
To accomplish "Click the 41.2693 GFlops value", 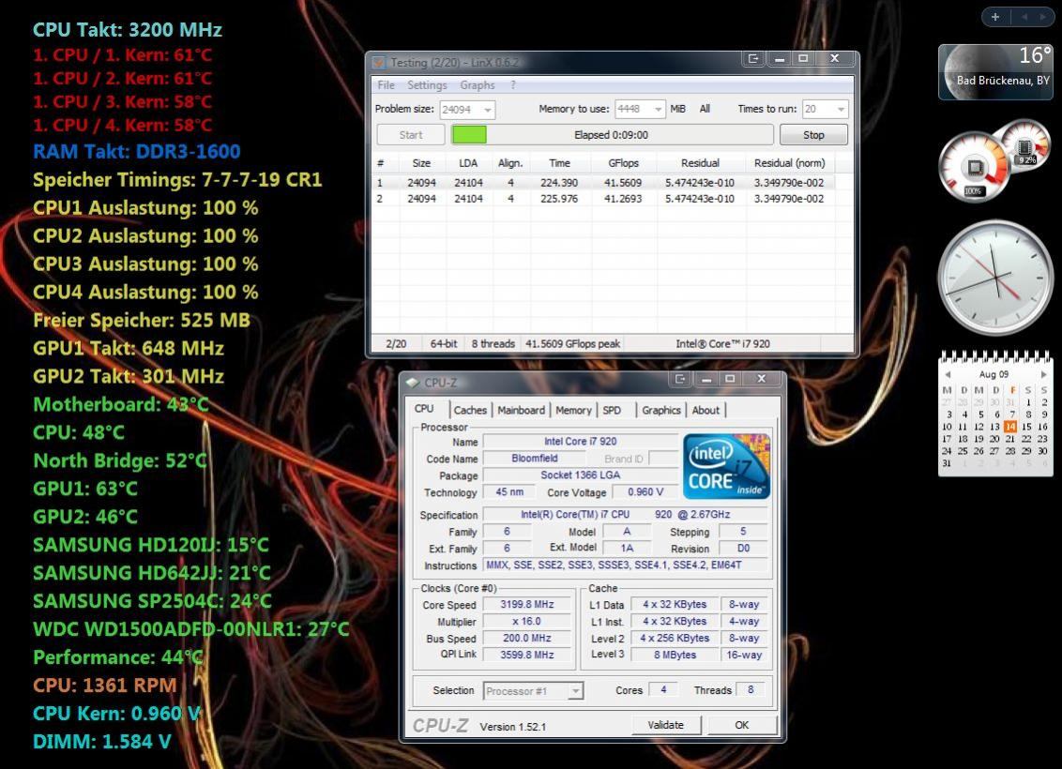I will point(622,199).
